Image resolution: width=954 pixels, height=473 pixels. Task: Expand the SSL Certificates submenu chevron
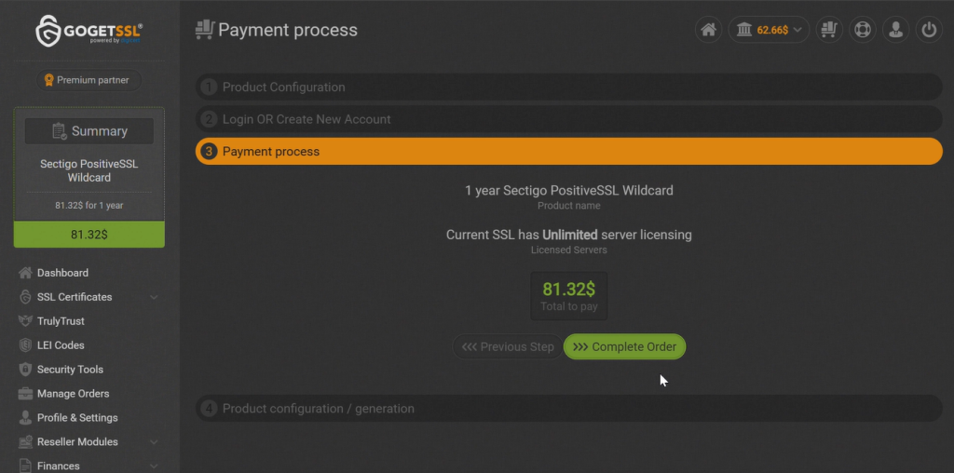154,297
